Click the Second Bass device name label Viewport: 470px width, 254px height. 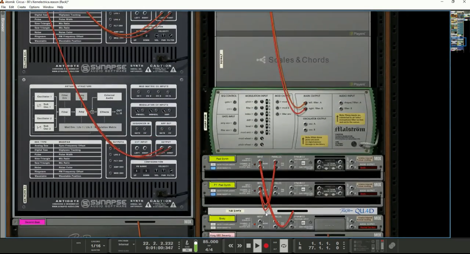coord(32,222)
